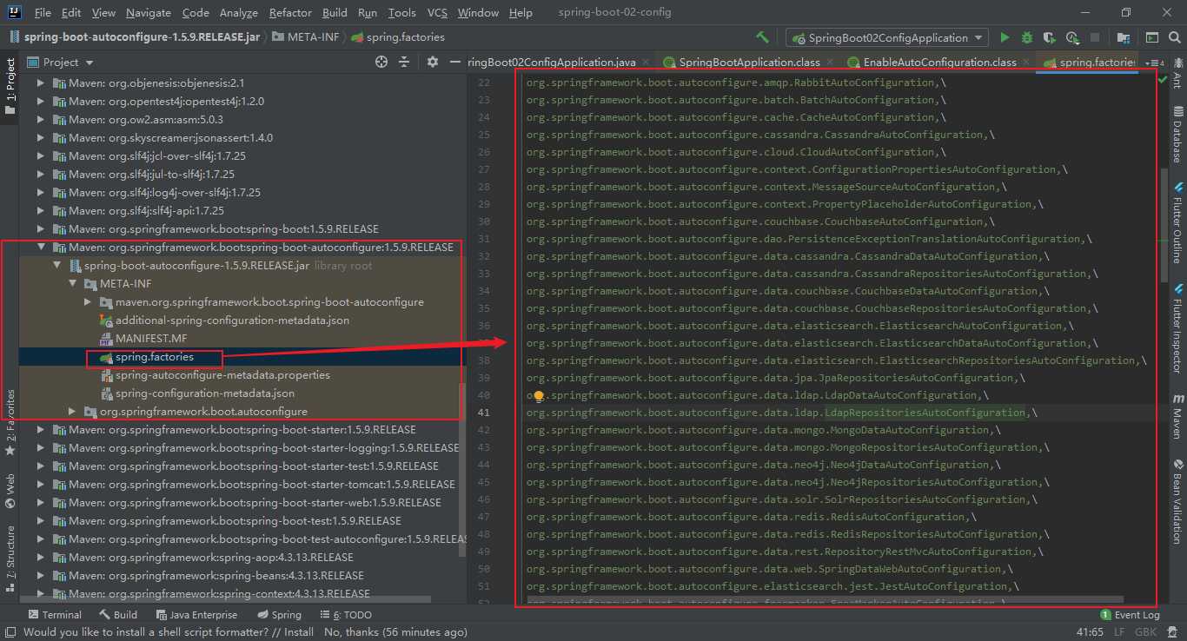Screen dimensions: 1187x641
Task: Open the Terminal tool window
Action: (x=54, y=615)
